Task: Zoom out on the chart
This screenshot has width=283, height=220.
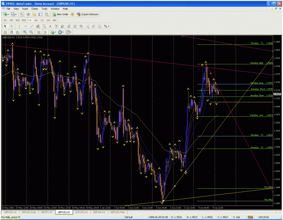Action: click(x=31, y=32)
